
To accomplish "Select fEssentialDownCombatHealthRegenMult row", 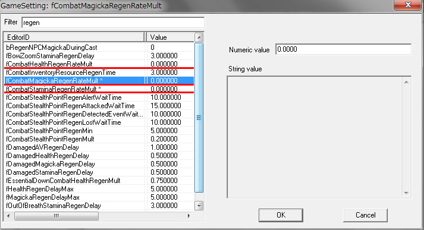I will click(x=99, y=181).
